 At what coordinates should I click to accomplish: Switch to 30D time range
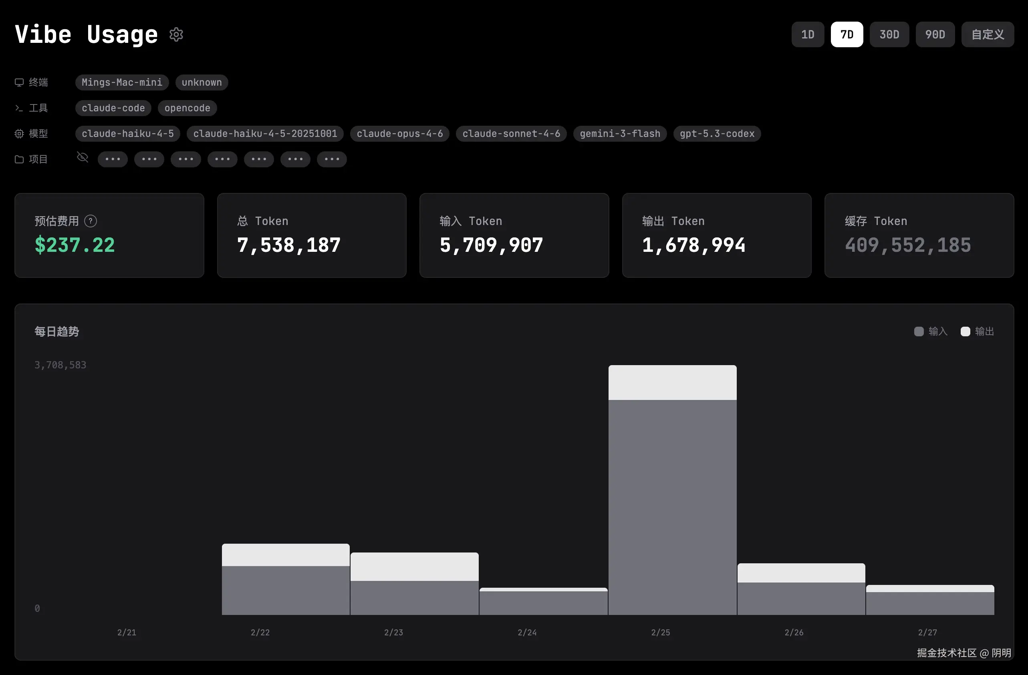pos(889,34)
